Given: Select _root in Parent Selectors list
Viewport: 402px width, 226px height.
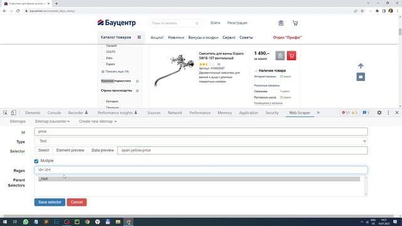Looking at the screenshot, I should coord(199,179).
